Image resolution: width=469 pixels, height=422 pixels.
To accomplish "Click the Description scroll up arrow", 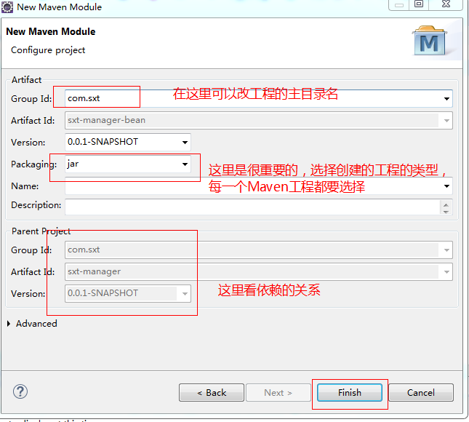I will [x=446, y=204].
